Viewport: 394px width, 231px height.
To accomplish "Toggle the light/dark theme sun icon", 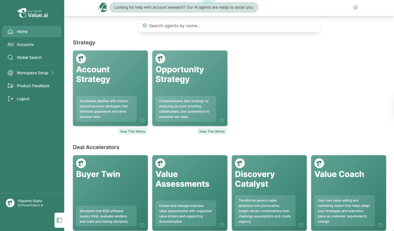I will click(x=356, y=7).
